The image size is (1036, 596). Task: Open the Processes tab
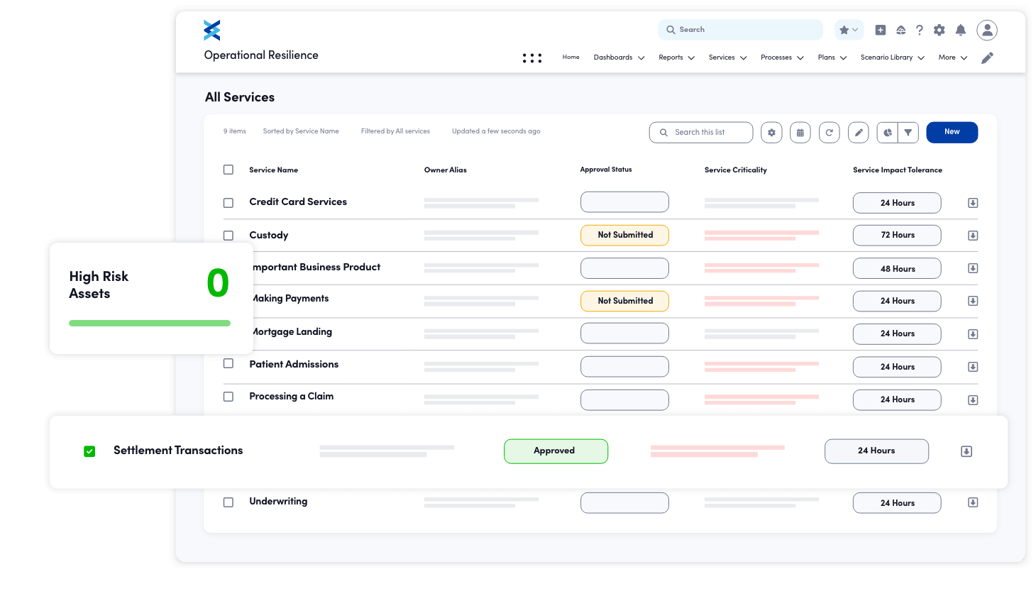coord(776,57)
